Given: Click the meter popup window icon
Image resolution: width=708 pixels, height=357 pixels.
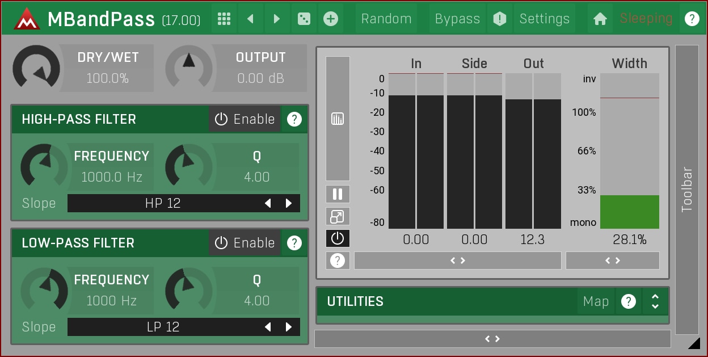Looking at the screenshot, I should coord(338,216).
